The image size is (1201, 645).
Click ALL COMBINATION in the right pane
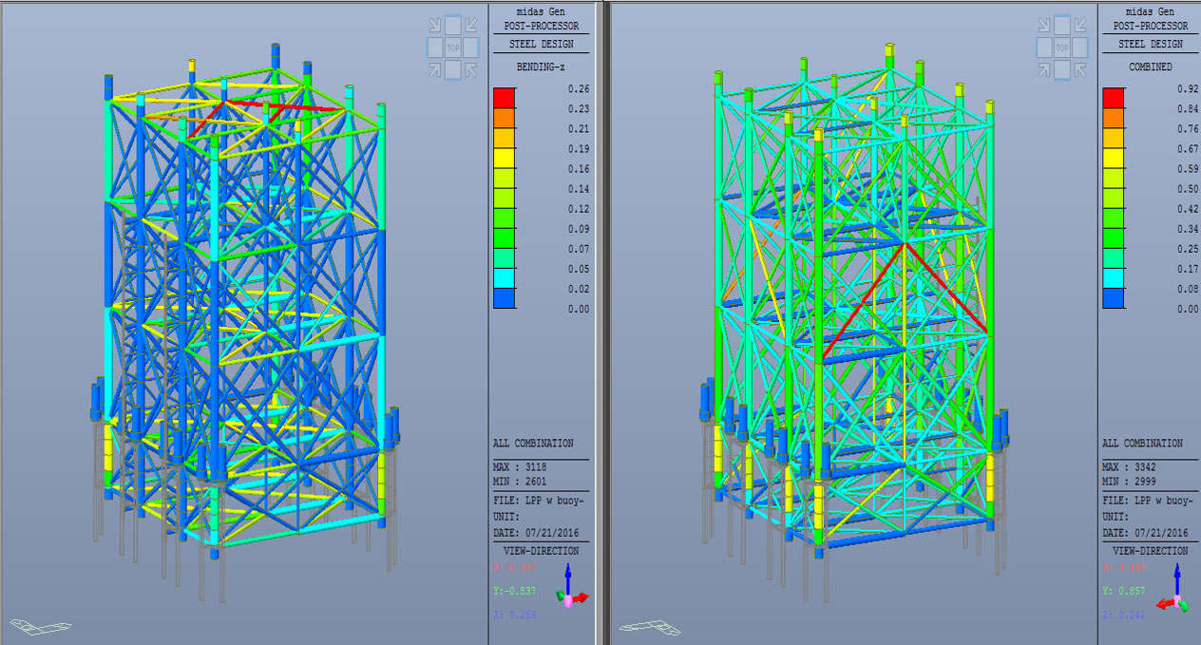(x=1142, y=444)
